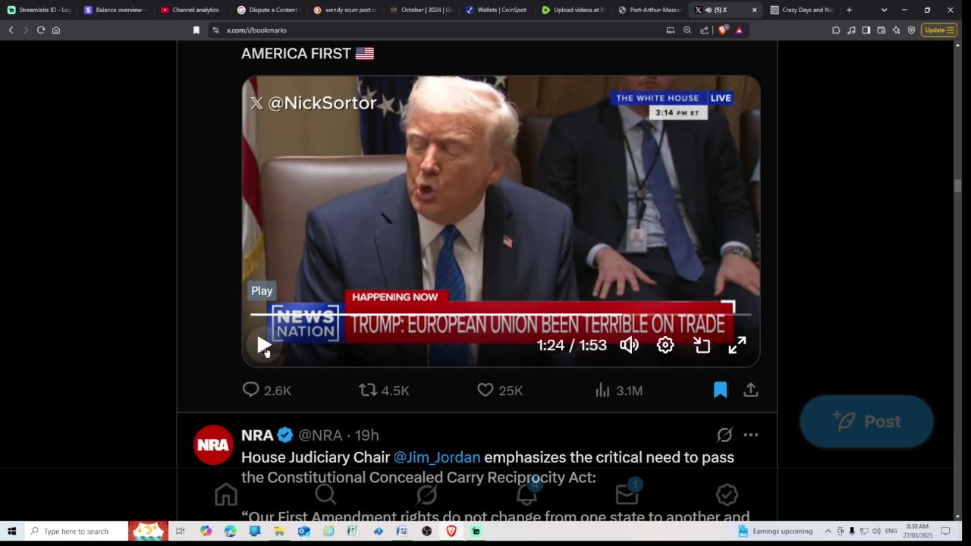Switch to Wallets | CoinSpot tab
The image size is (971, 546).
point(498,10)
